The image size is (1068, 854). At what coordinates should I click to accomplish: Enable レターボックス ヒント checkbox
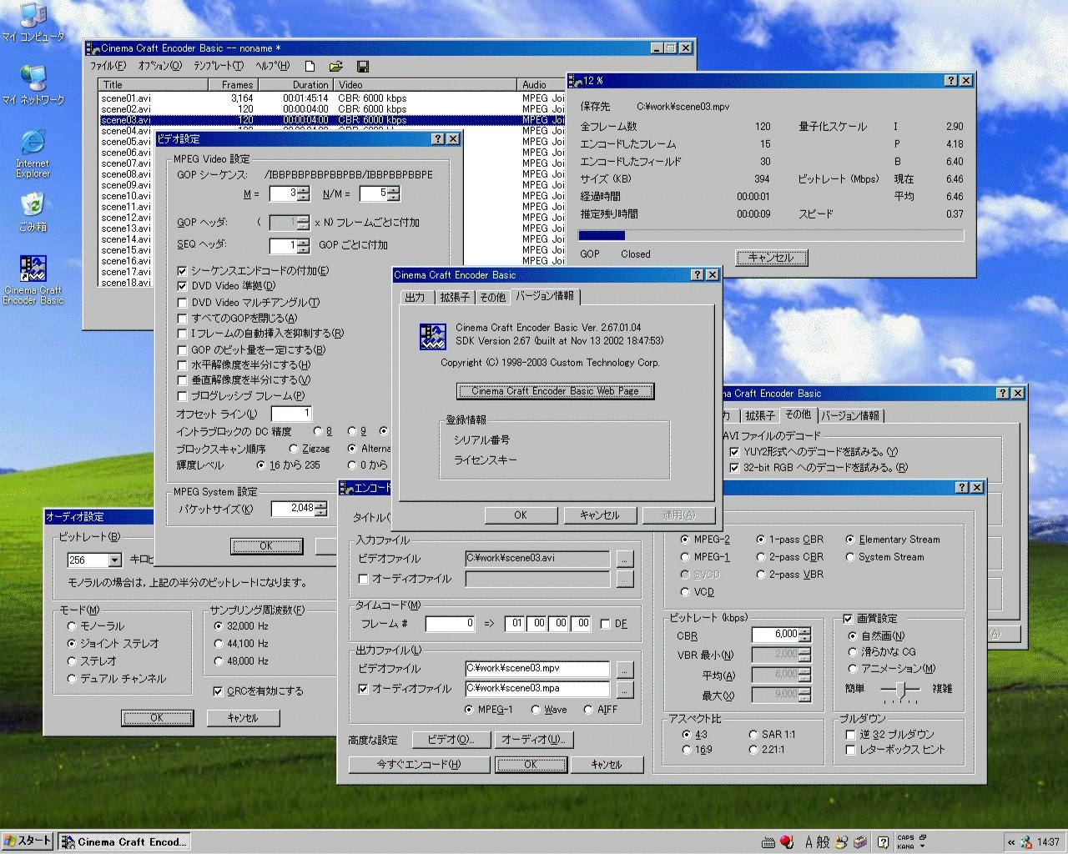tap(850, 750)
